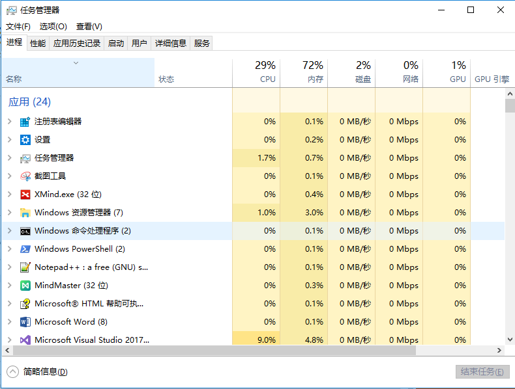The height and width of the screenshot is (389, 515).
Task: Click the Microsoft Visual Studio 2017 icon
Action: [x=25, y=340]
